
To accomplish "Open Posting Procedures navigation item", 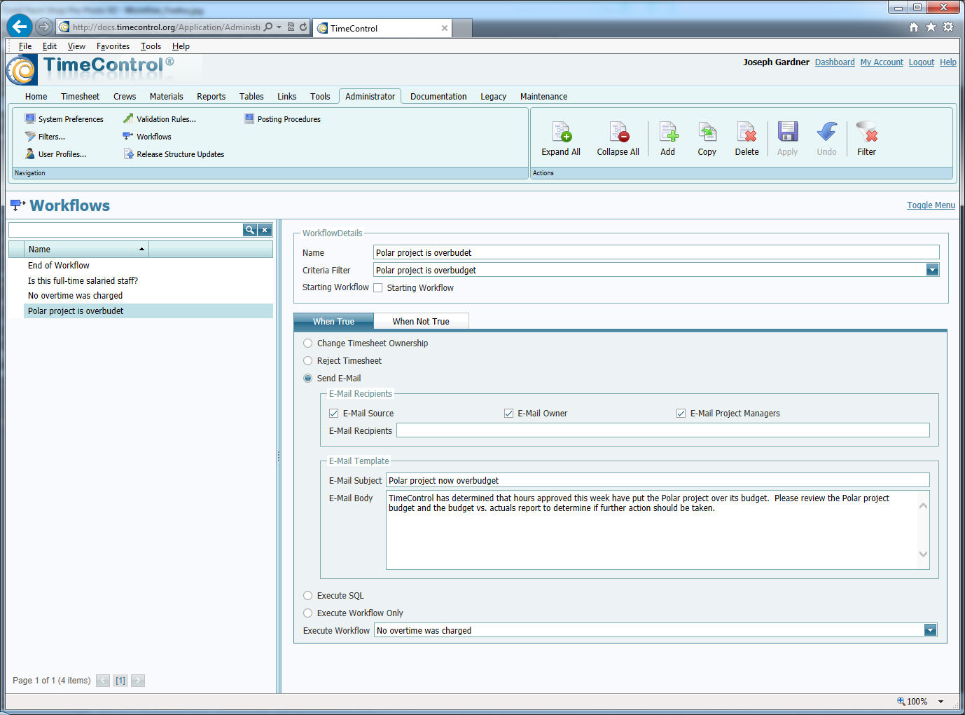I will [282, 119].
